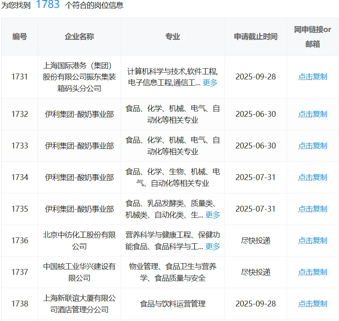Click company 上海新联谊大厦有限公司酒店管理分公司
The height and width of the screenshot is (321, 339).
[x=79, y=304]
